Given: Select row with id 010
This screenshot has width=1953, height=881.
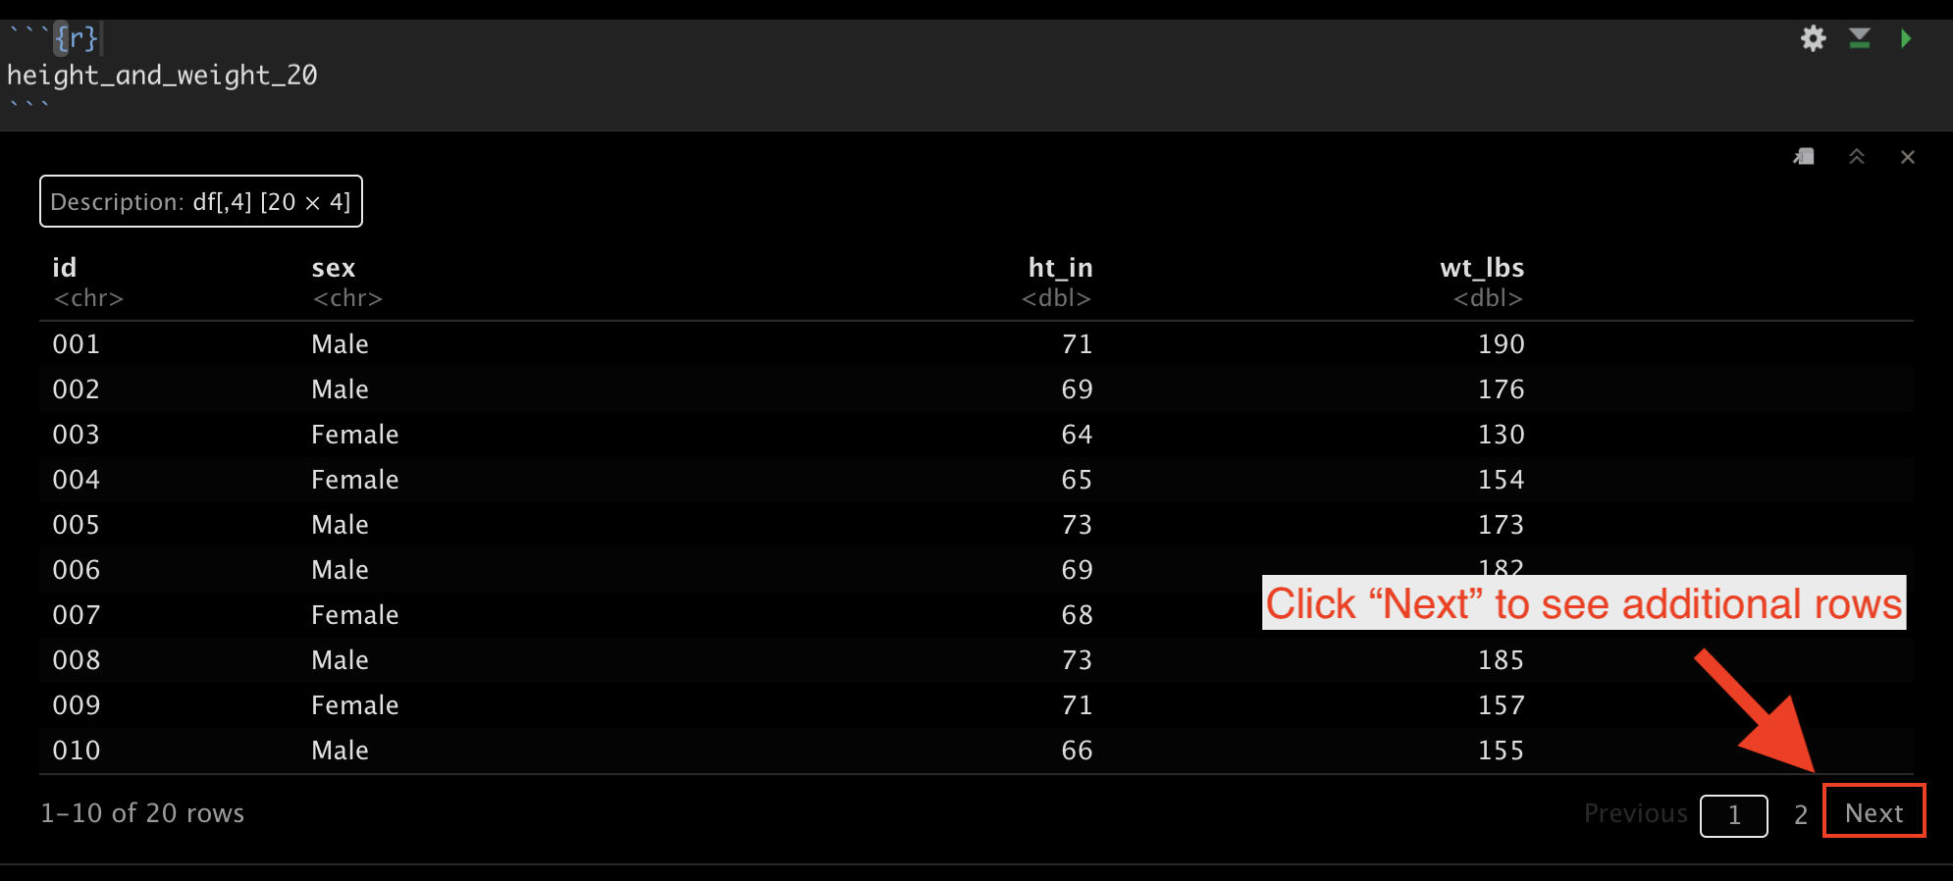Looking at the screenshot, I should pyautogui.click(x=976, y=751).
